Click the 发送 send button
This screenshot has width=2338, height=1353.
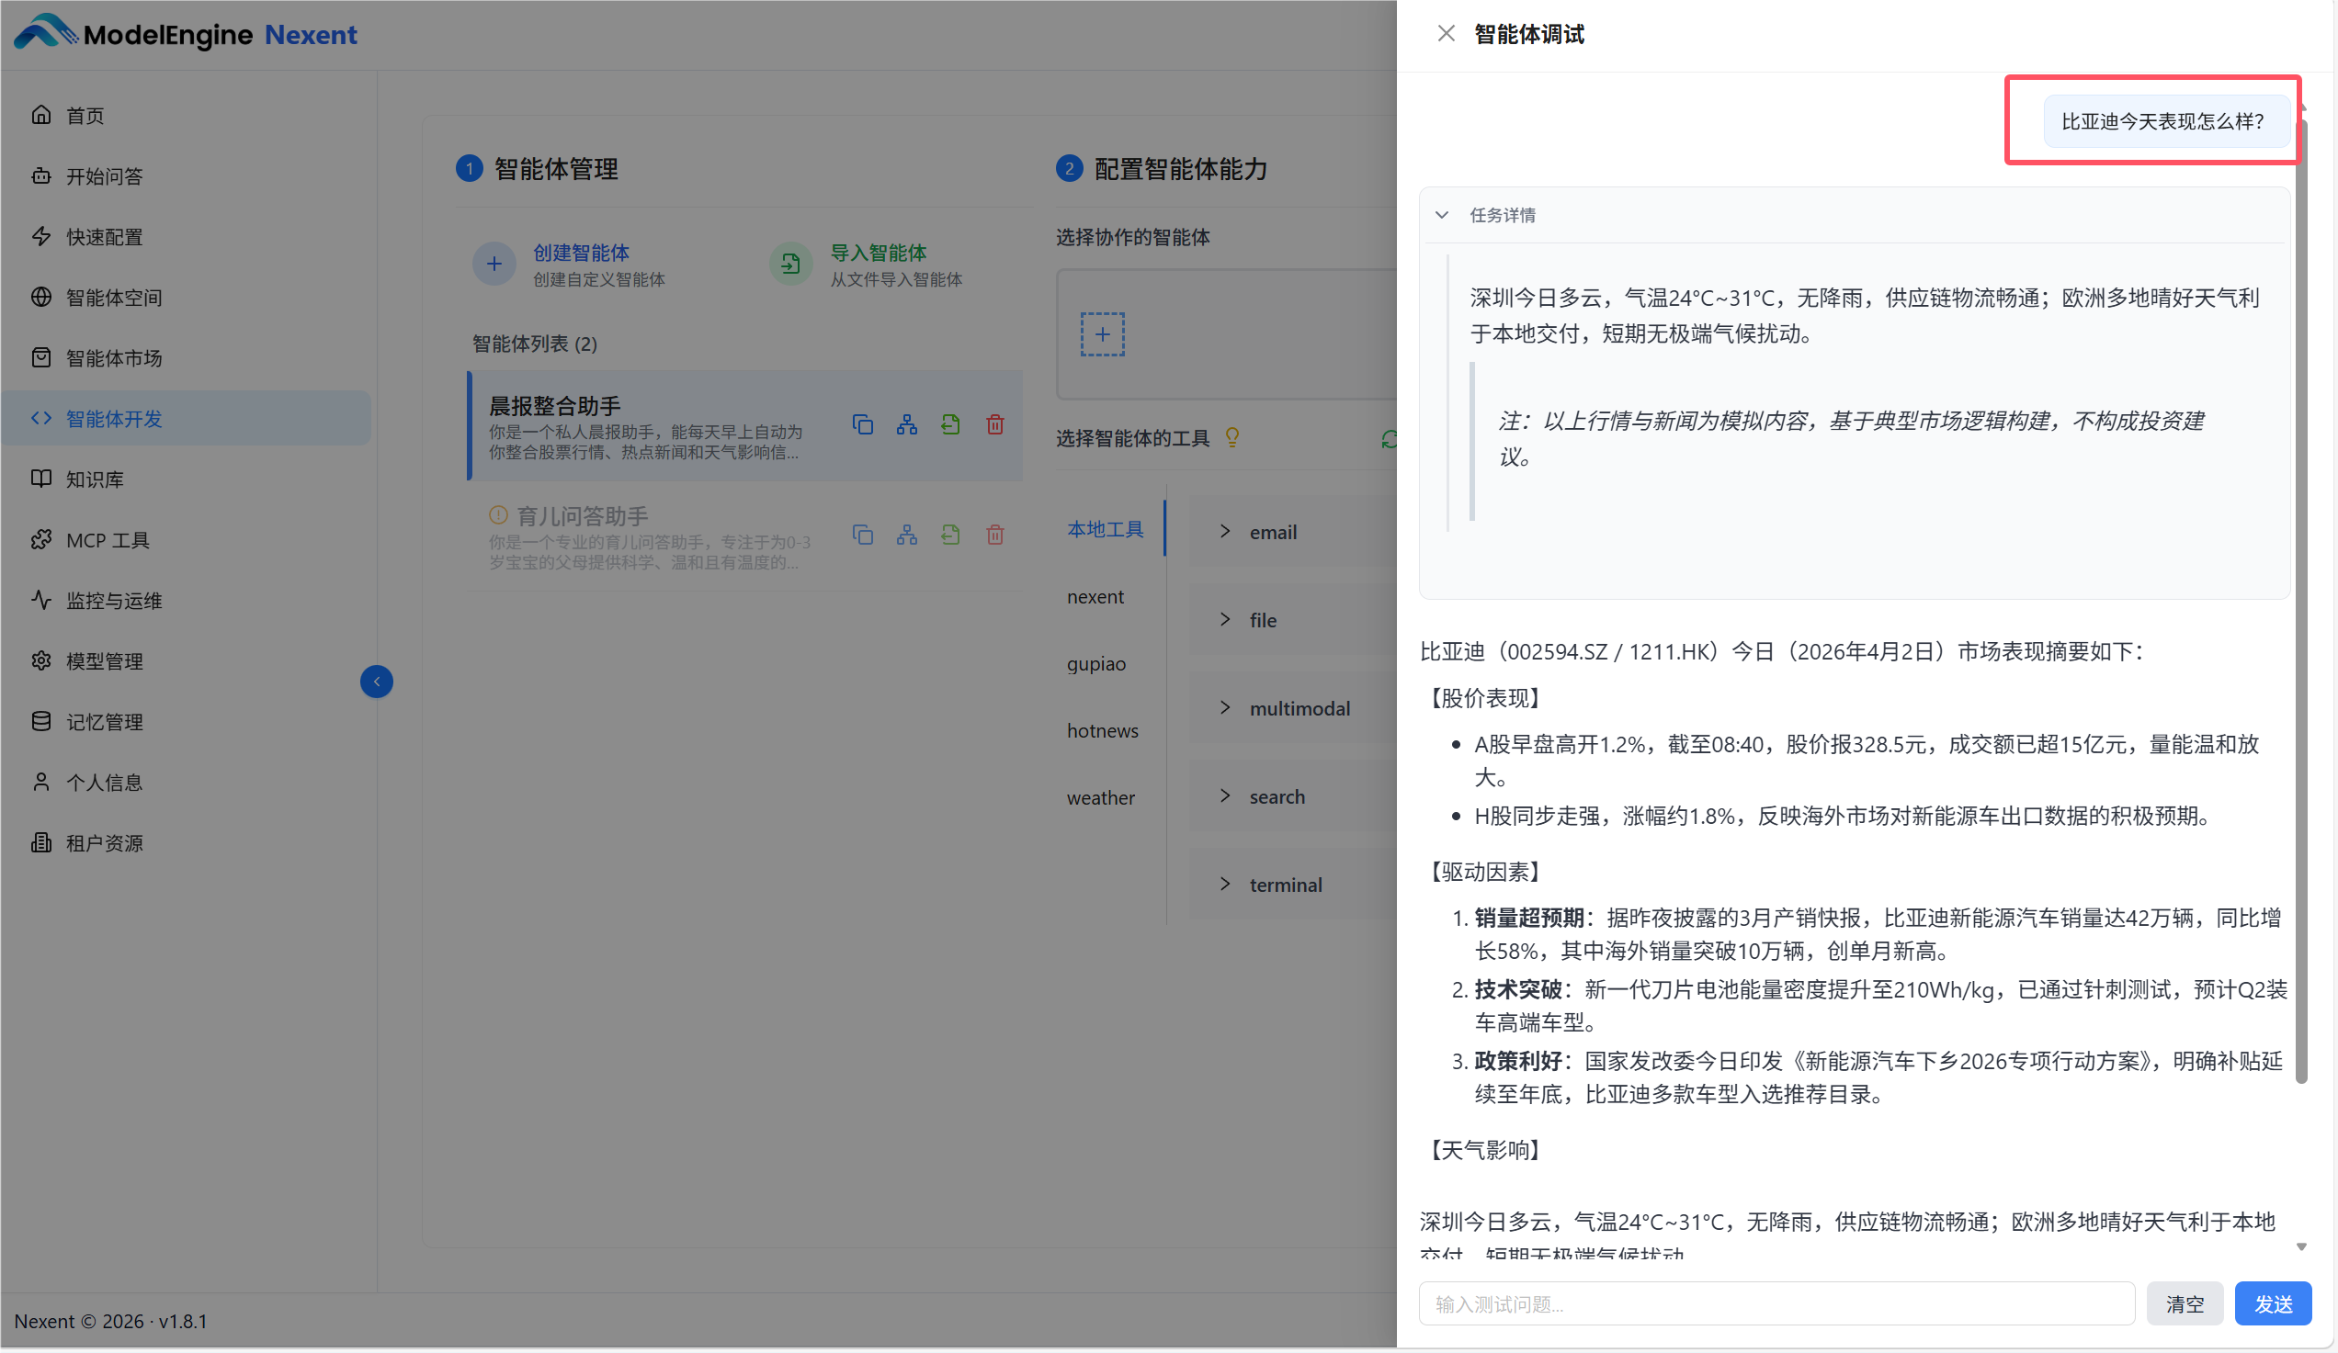pyautogui.click(x=2273, y=1303)
